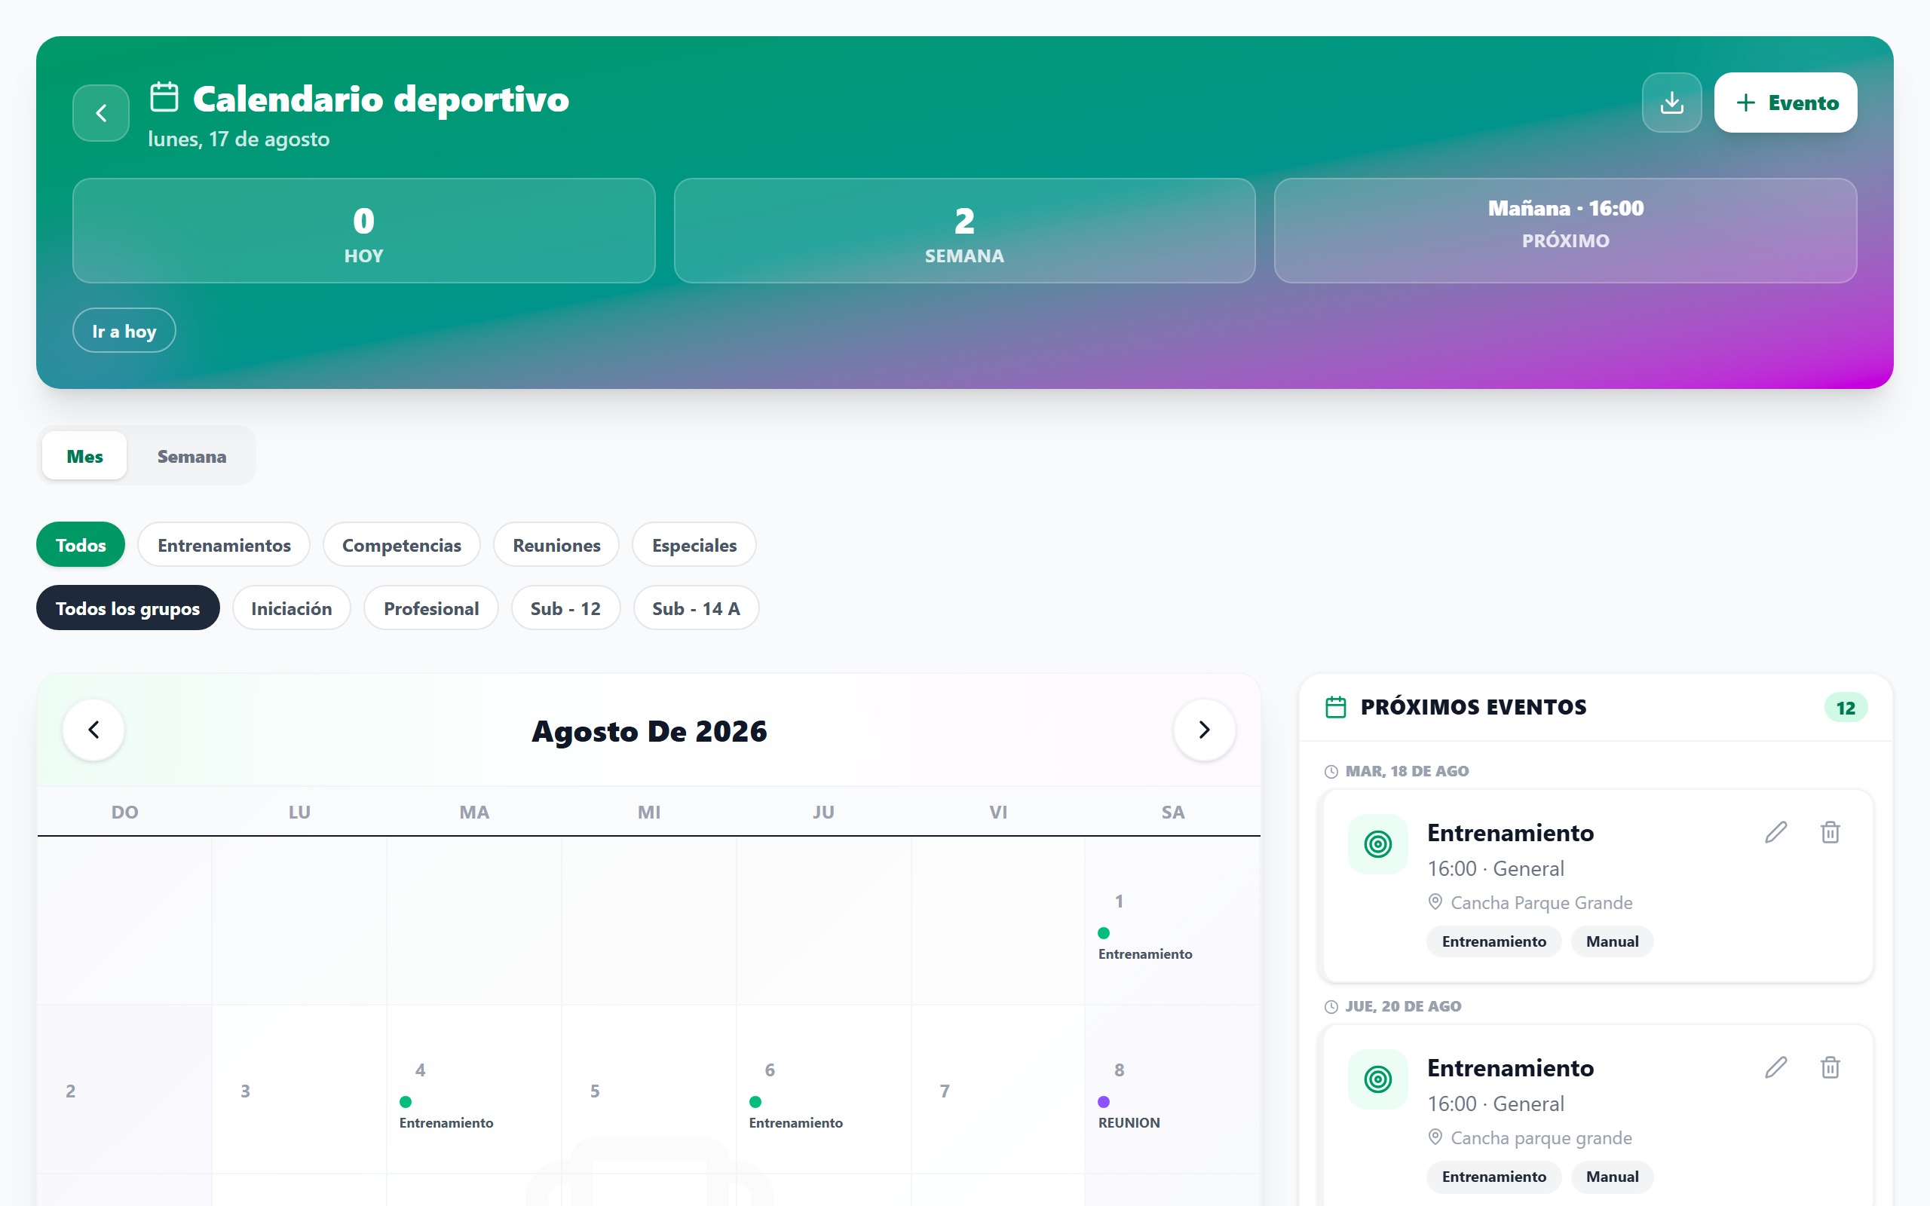The width and height of the screenshot is (1930, 1206).
Task: Select day 3 in the calendar grid
Action: click(300, 1090)
